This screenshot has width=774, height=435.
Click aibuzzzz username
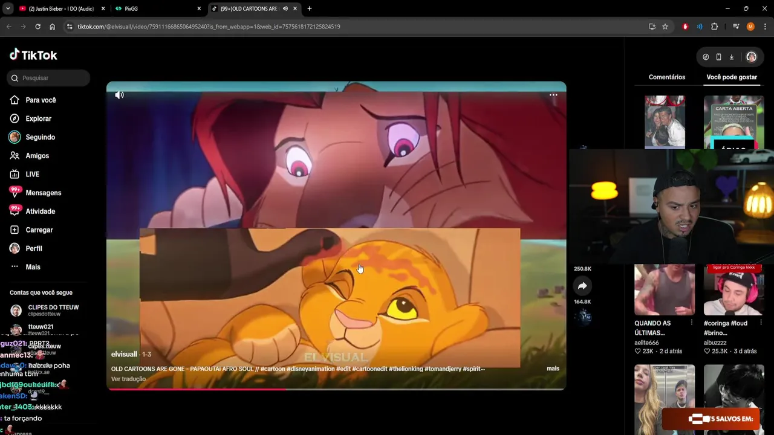pyautogui.click(x=715, y=343)
